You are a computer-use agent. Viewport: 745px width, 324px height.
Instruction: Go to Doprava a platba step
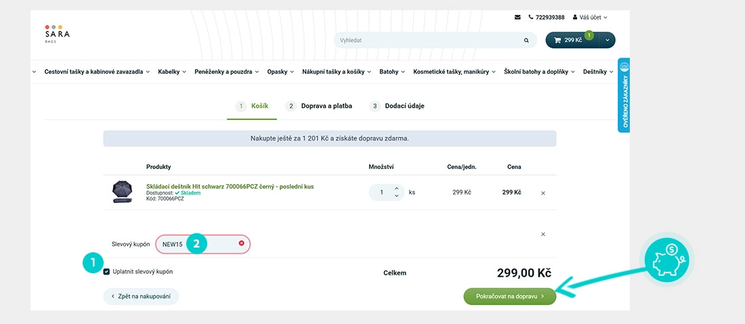pos(319,106)
